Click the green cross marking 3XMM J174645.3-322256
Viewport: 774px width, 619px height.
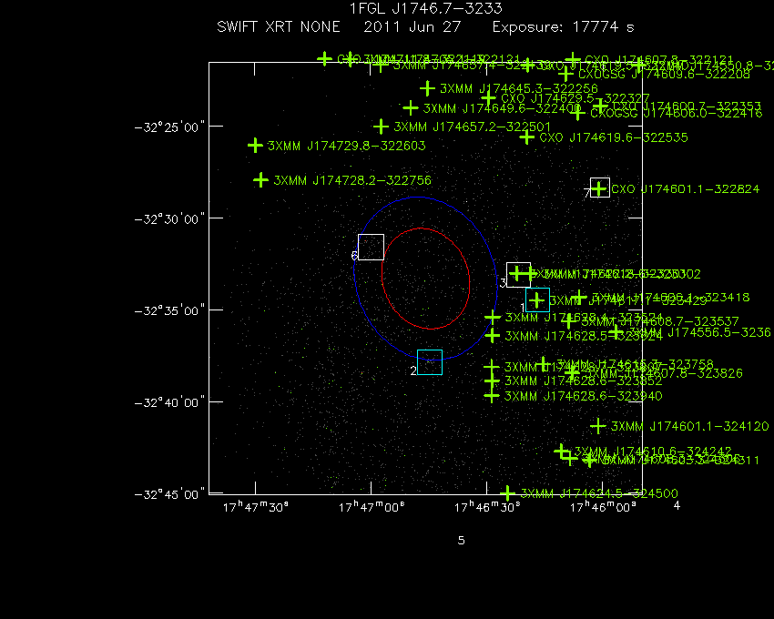[x=427, y=89]
